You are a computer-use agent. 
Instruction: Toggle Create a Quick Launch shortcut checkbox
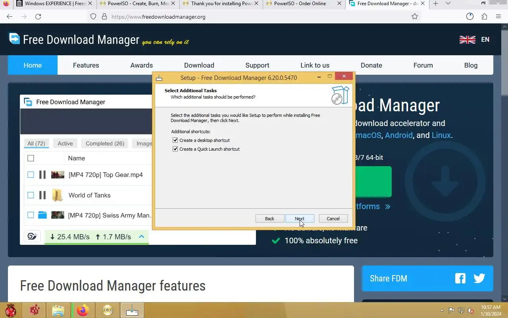175,149
